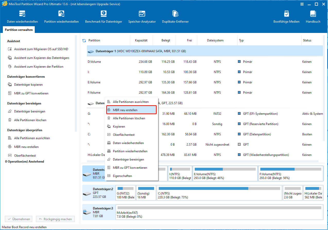Click the refresh icon beside Partition header
Viewport: 328px width, 230px height.
(x=84, y=40)
